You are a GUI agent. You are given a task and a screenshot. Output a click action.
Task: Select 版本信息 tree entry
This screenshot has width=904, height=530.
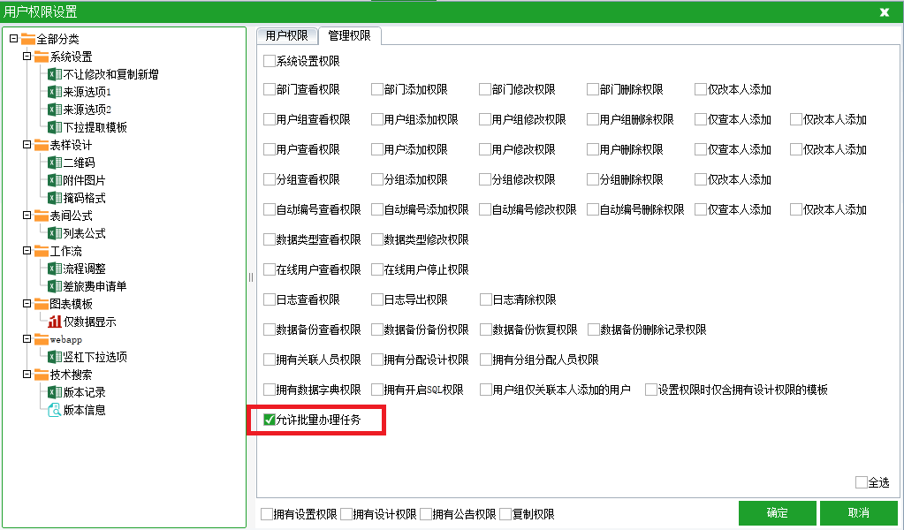tap(84, 410)
